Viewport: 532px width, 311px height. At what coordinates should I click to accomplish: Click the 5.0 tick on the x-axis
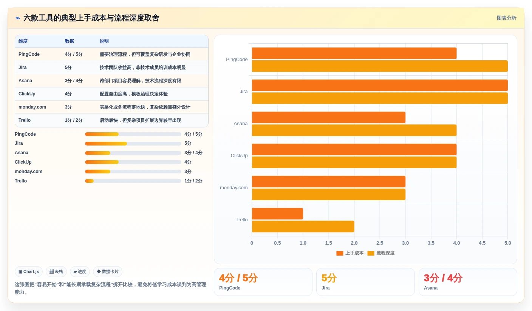click(x=507, y=243)
